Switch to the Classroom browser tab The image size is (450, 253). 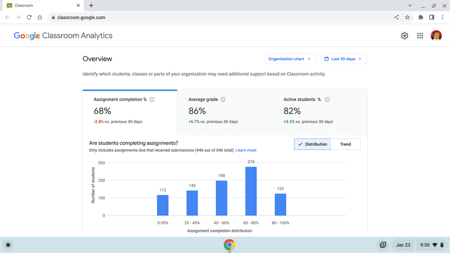click(x=43, y=5)
